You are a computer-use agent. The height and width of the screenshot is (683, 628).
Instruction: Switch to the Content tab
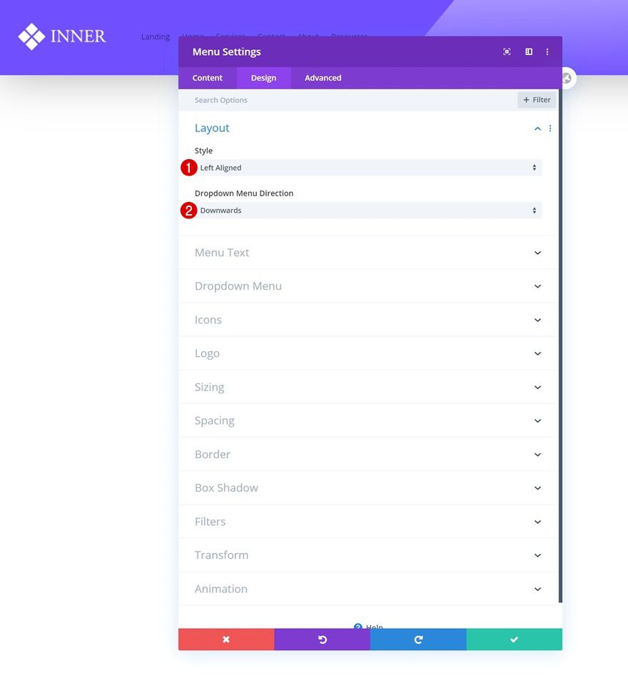(207, 78)
